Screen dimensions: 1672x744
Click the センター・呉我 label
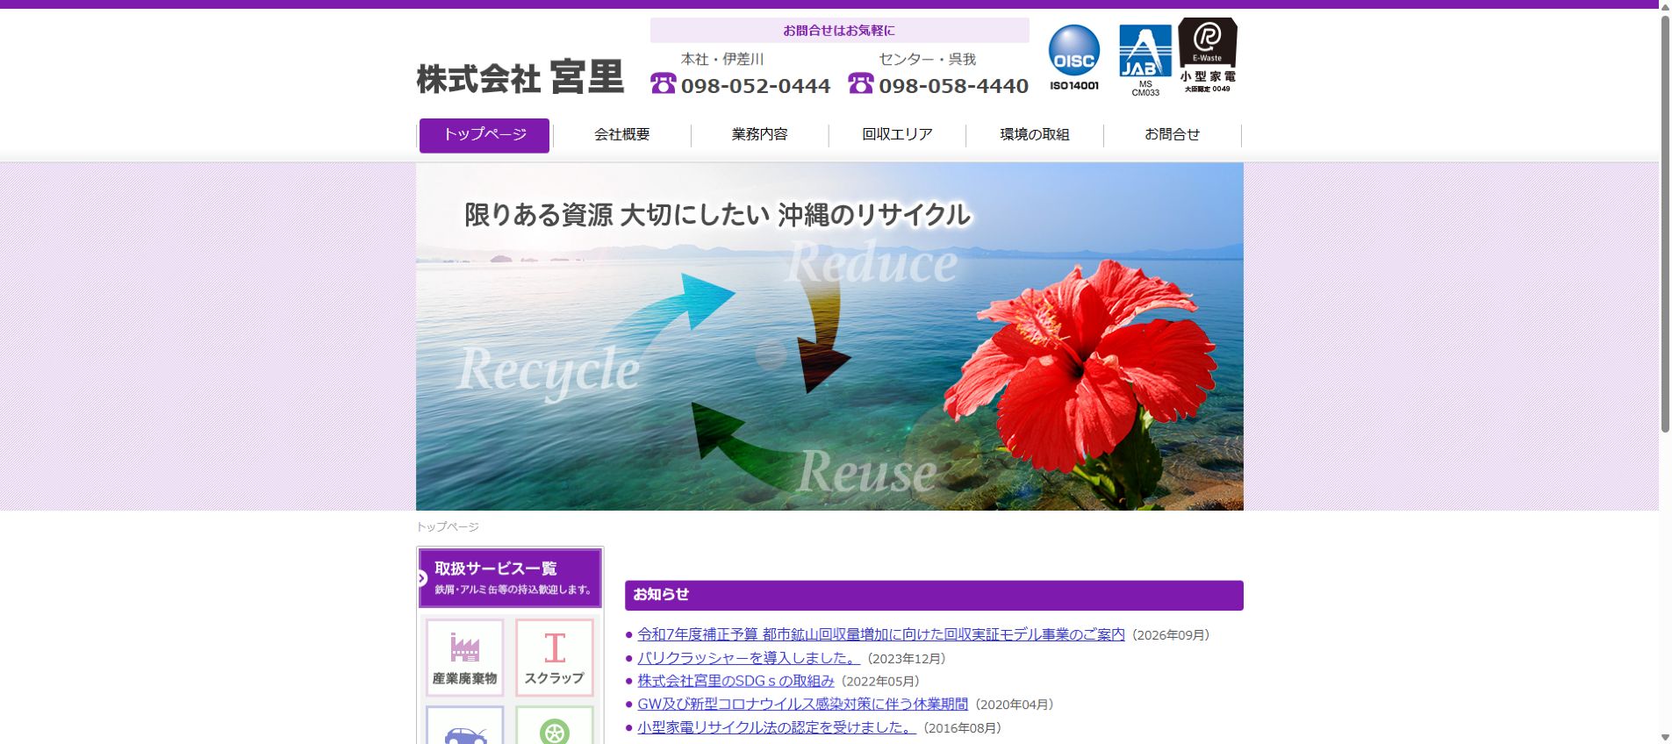click(928, 59)
